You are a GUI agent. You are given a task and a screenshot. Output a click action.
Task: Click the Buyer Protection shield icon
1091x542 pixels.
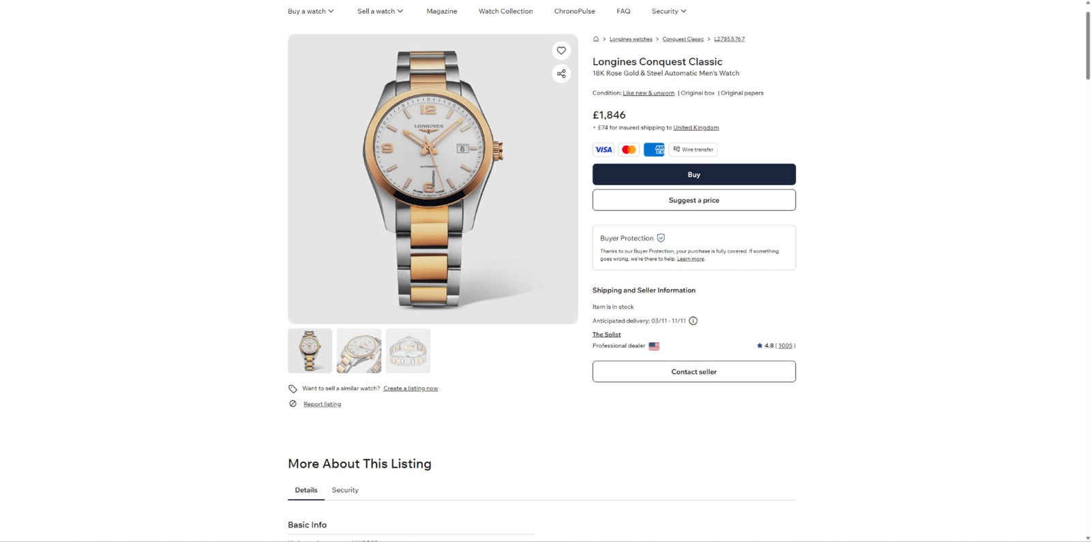[x=660, y=238]
